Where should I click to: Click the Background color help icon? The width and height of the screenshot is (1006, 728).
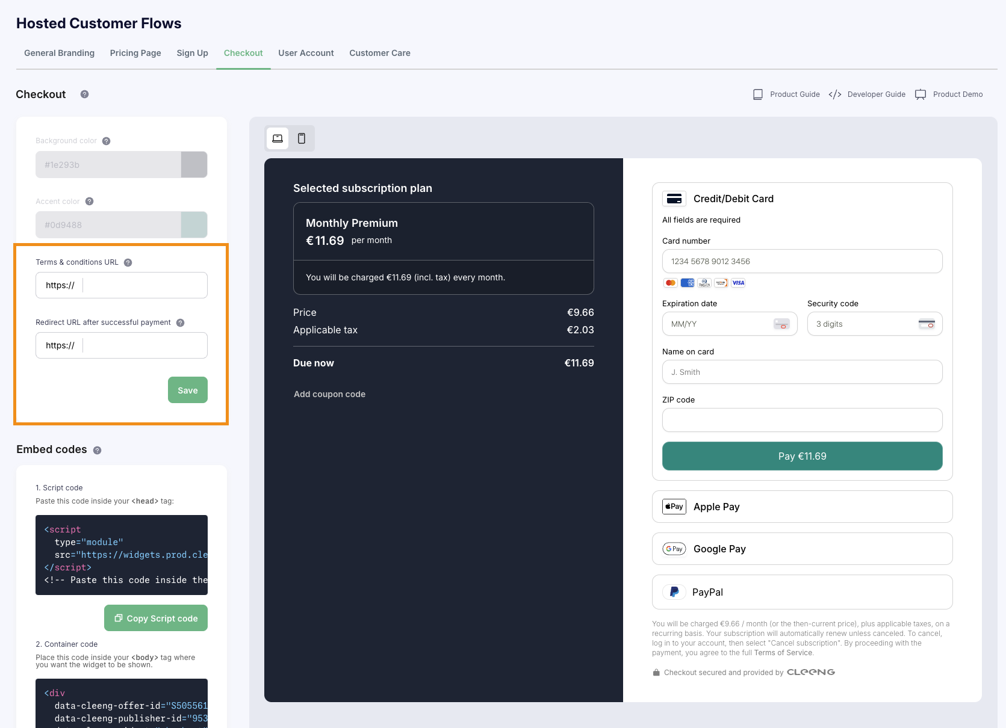click(107, 141)
